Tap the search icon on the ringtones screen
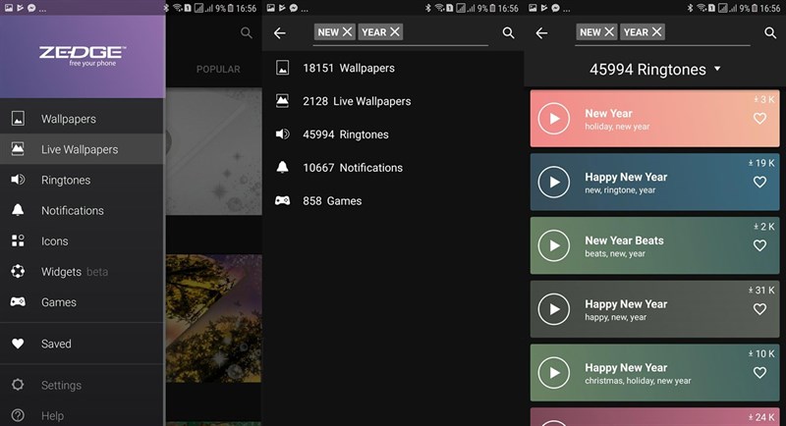Screen dimensions: 786x426 click(x=770, y=33)
